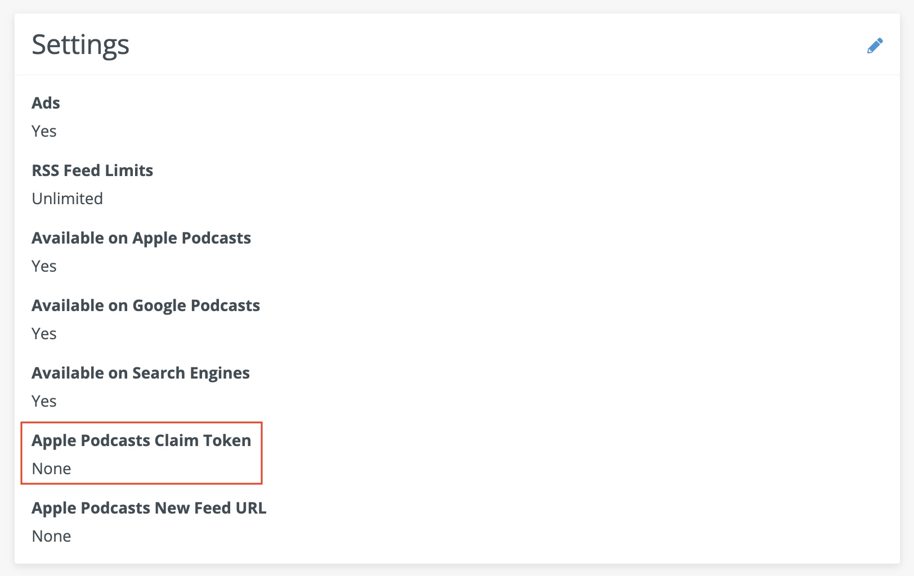Click the Unlimited value
The height and width of the screenshot is (576, 914).
pyautogui.click(x=67, y=199)
